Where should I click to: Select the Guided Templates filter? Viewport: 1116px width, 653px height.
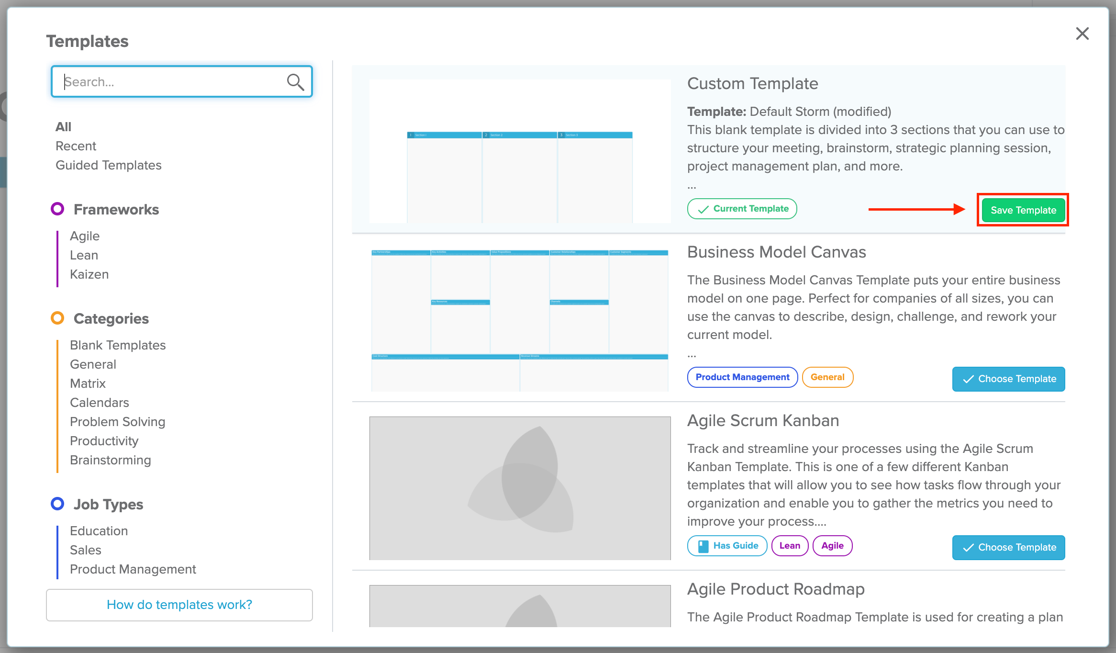pos(109,165)
